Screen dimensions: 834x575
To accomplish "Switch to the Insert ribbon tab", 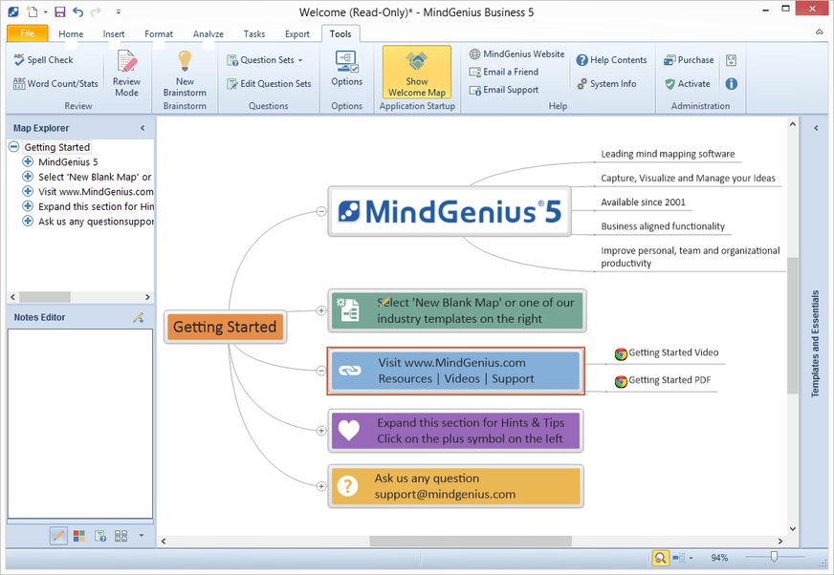I will click(x=114, y=34).
